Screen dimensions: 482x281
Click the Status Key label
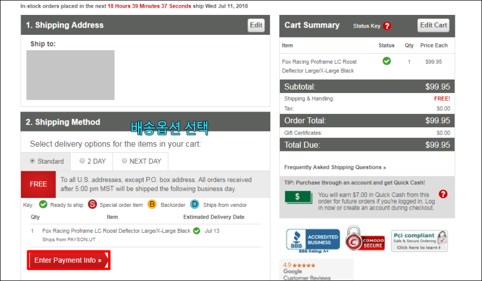[367, 26]
